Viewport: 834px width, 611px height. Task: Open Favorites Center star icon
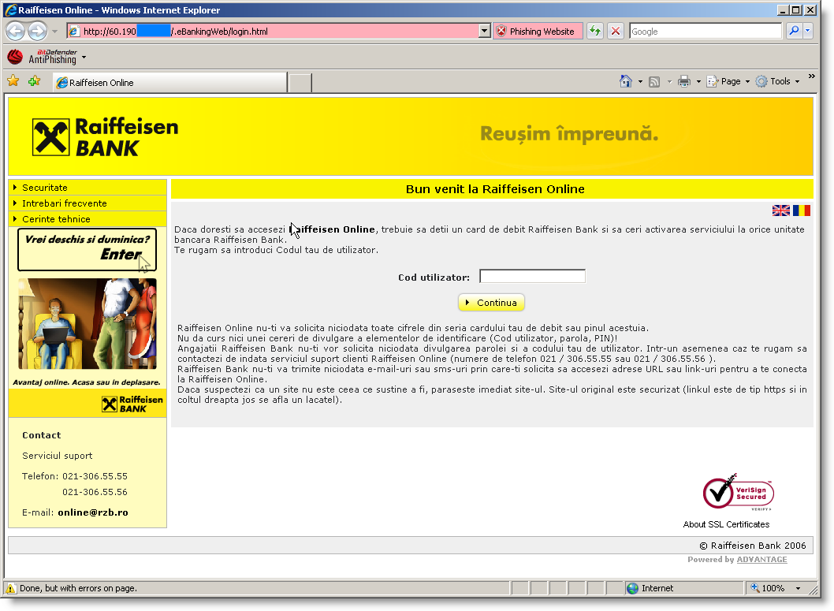tap(13, 81)
